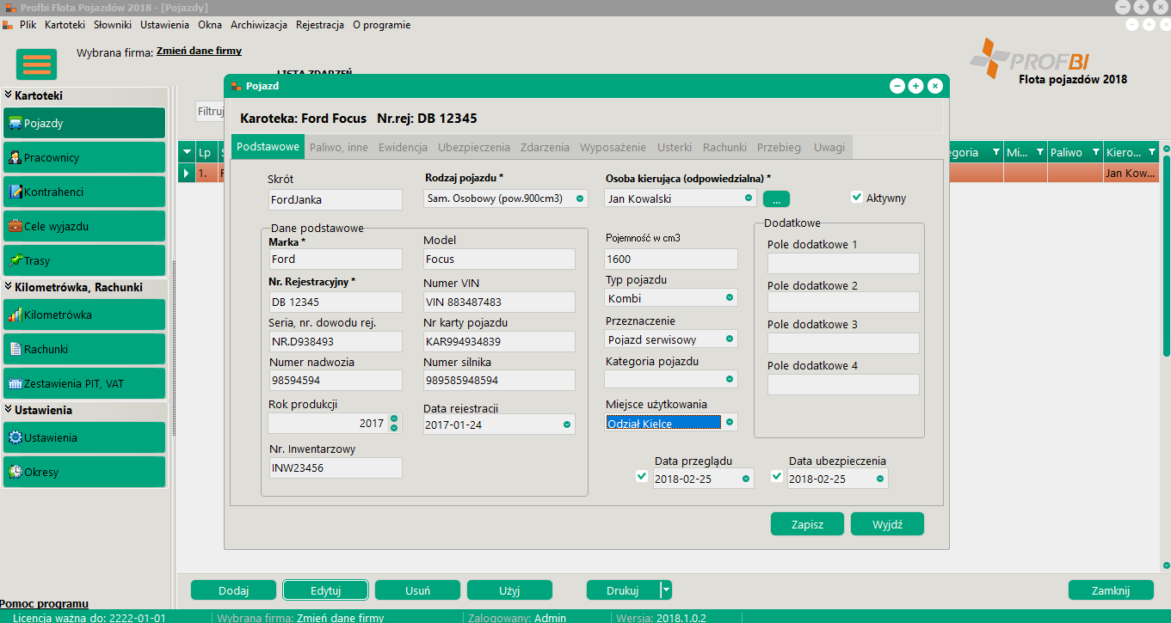
Task: Switch to the Usterki tab
Action: [x=675, y=147]
